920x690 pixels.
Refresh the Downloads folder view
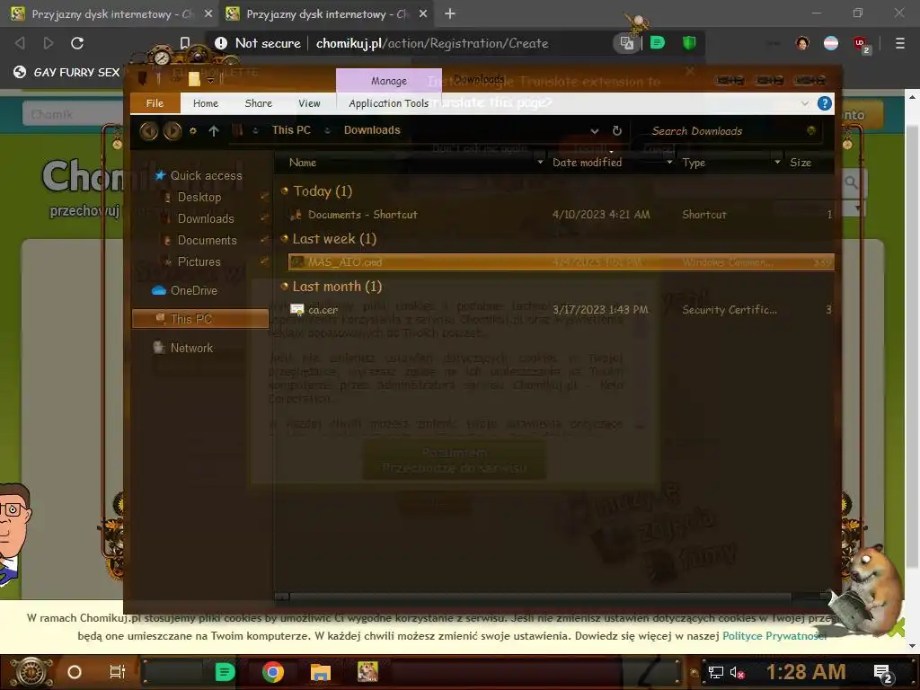(616, 130)
